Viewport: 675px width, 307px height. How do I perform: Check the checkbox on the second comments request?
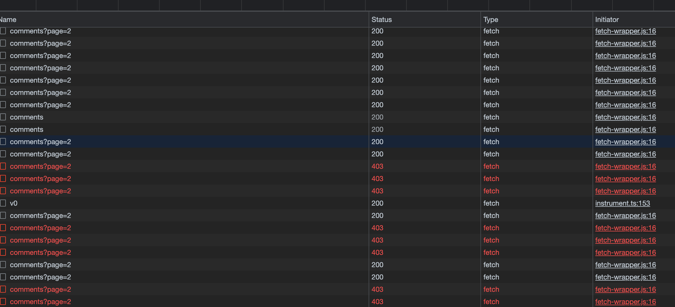(3, 129)
